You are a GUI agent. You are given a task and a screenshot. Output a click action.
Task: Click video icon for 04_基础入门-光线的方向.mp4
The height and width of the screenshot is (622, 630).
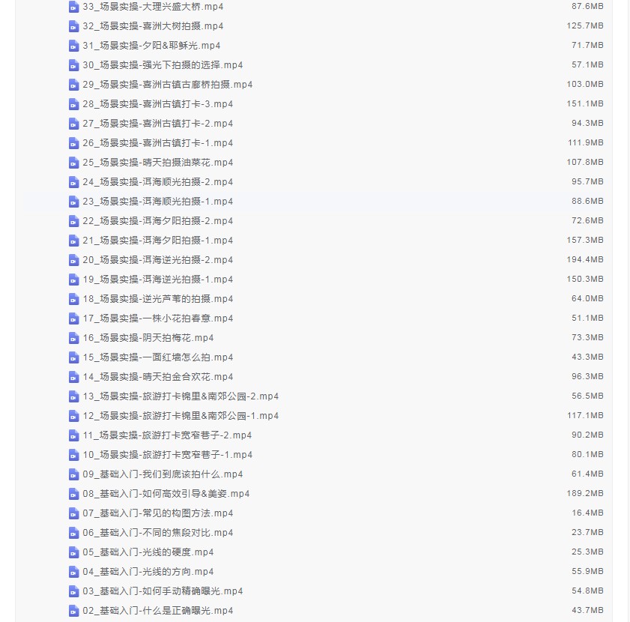pyautogui.click(x=73, y=572)
